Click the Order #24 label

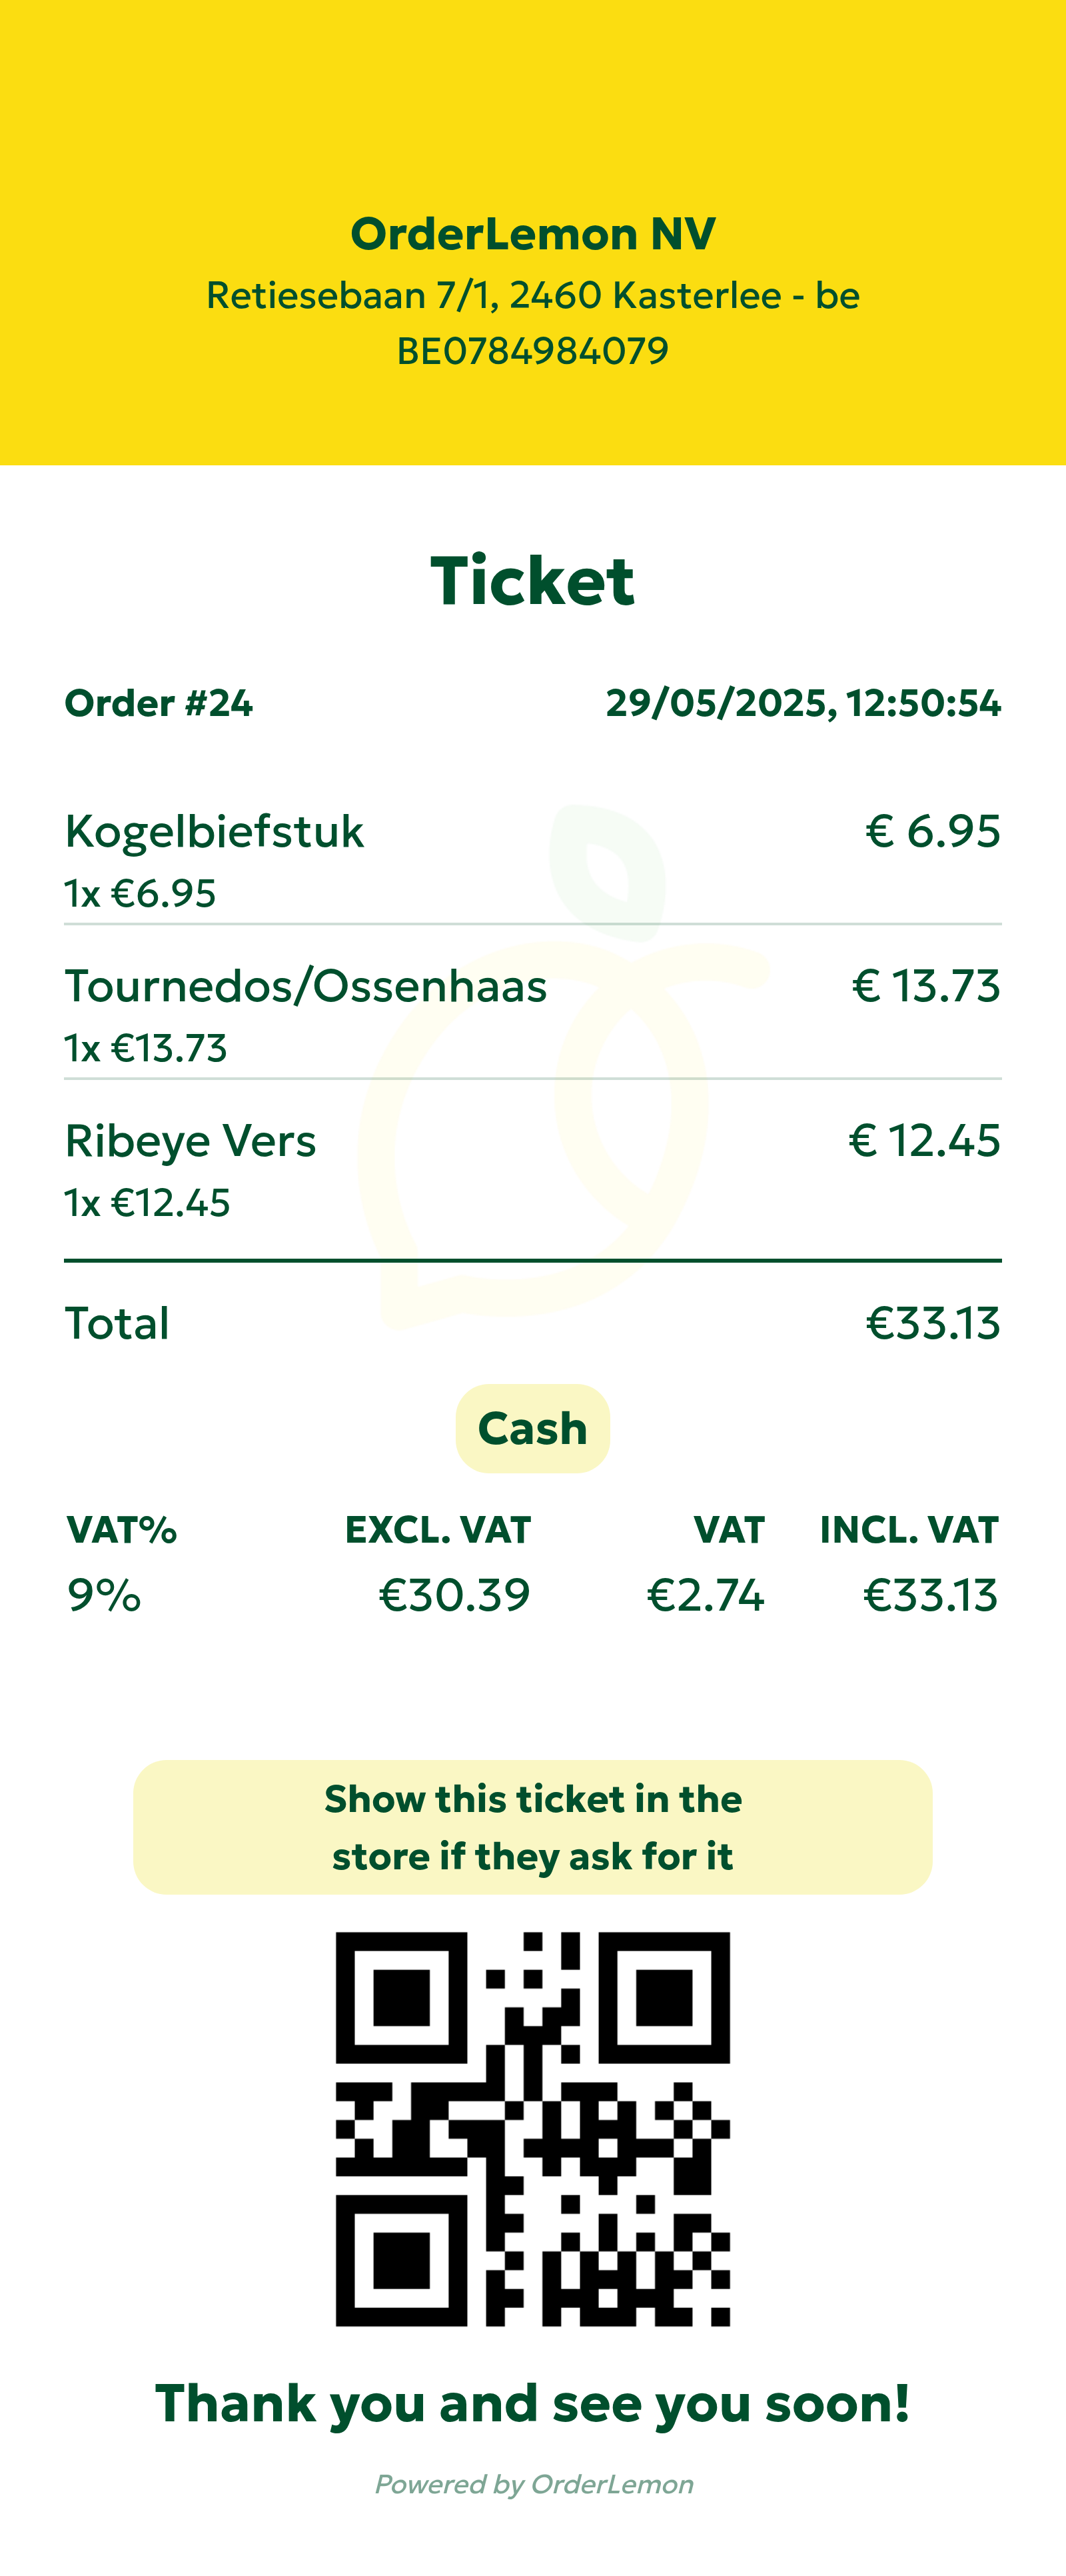159,703
